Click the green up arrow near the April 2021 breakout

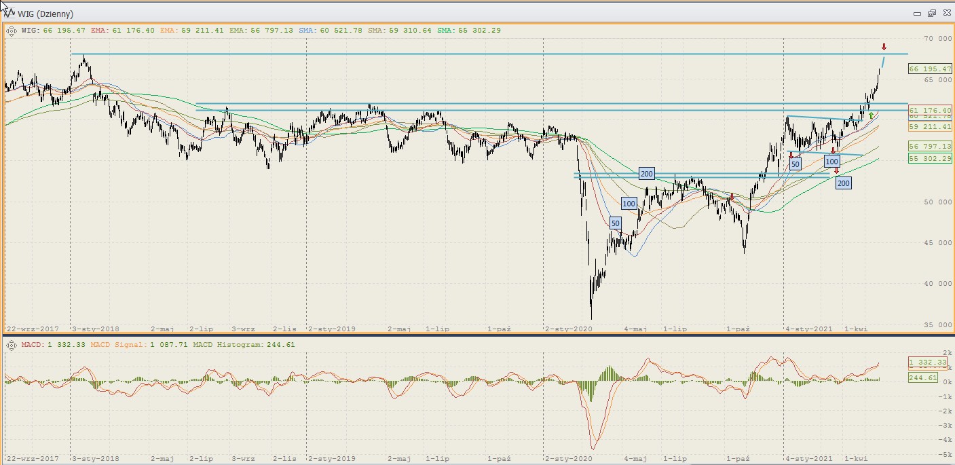click(871, 115)
